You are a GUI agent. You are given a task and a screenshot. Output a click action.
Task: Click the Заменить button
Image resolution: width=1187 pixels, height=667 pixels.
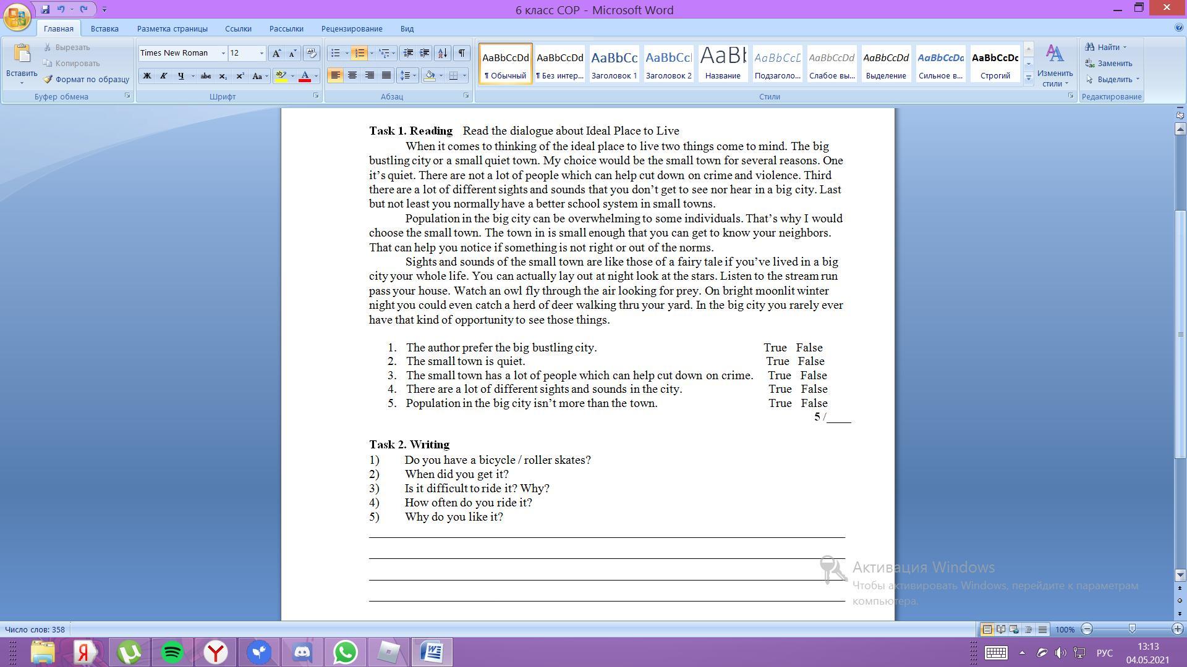(1114, 63)
